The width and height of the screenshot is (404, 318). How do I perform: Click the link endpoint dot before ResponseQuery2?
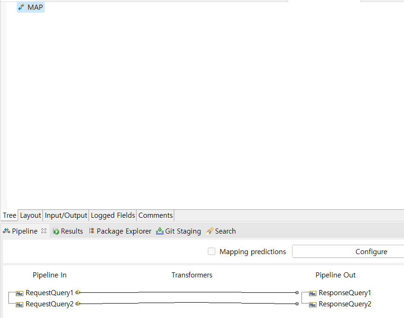point(297,304)
